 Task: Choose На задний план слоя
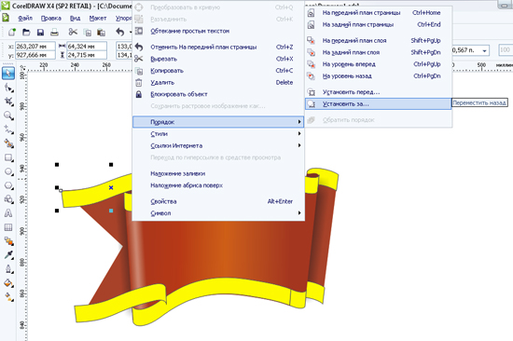coord(378,52)
